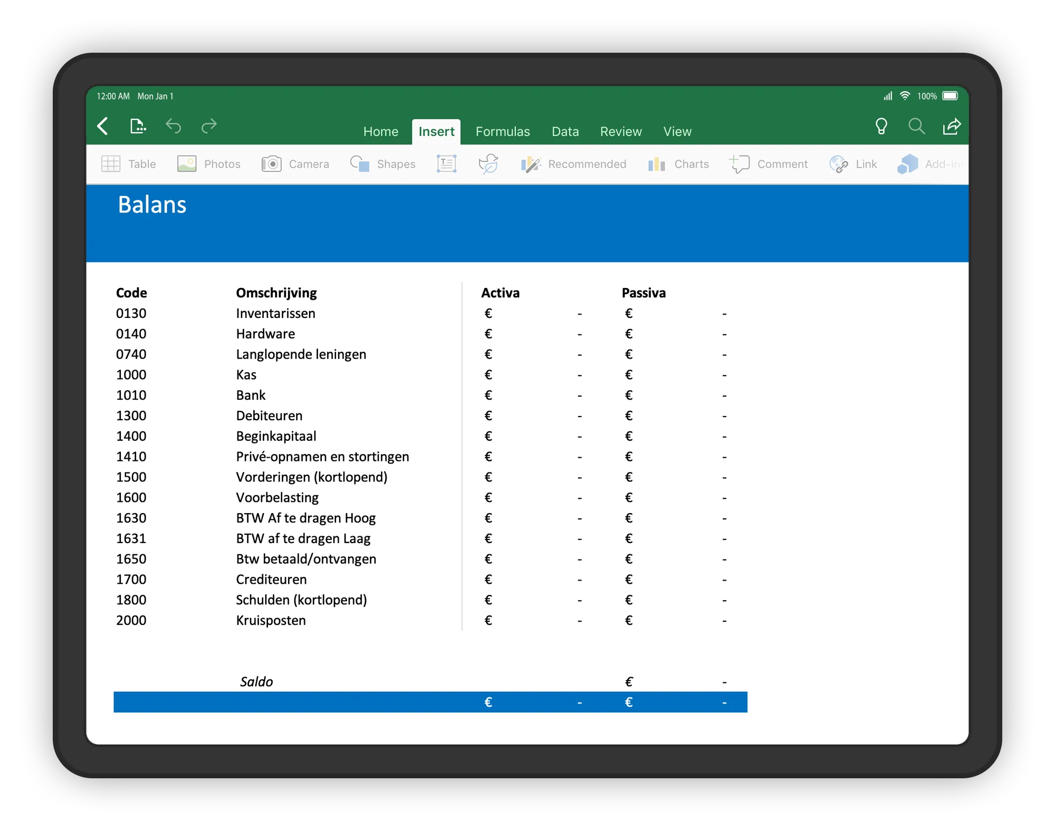Click the back arrow to exit workbook

click(x=103, y=127)
